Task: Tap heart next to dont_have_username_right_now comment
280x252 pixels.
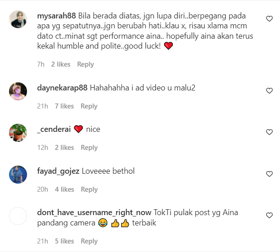Action: tap(269, 216)
